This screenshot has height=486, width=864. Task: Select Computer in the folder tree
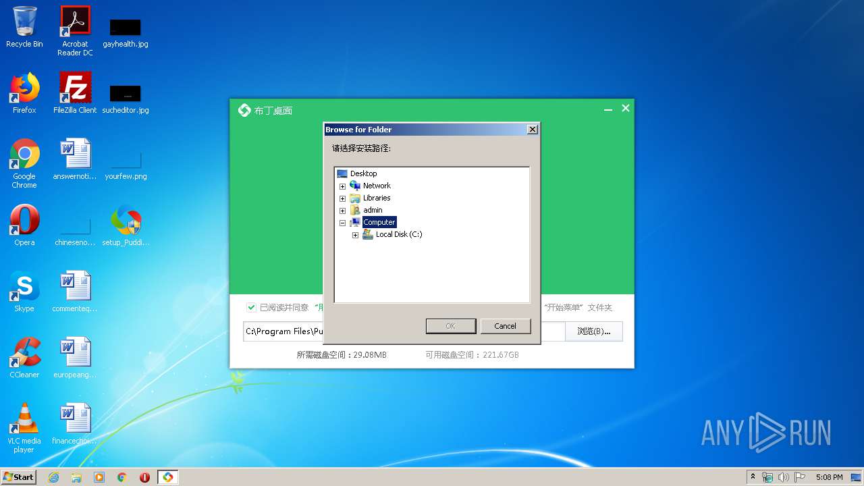[379, 222]
